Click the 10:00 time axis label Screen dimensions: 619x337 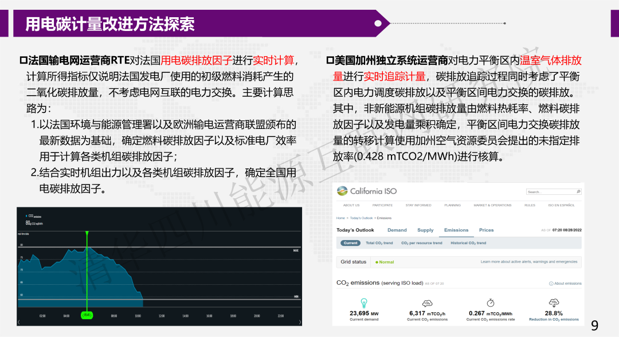[138, 316]
